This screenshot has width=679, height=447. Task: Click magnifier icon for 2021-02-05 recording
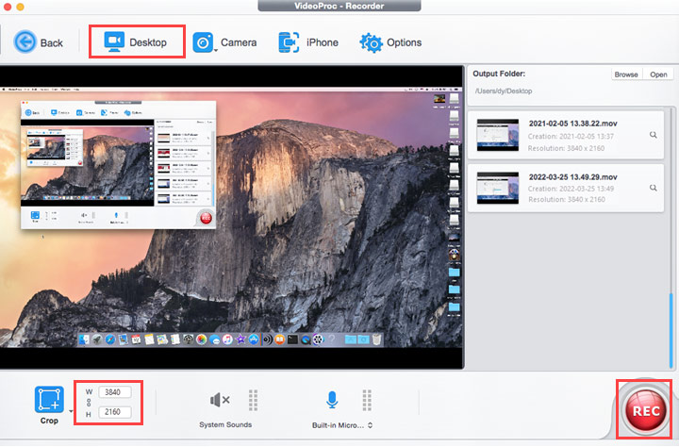coord(653,136)
